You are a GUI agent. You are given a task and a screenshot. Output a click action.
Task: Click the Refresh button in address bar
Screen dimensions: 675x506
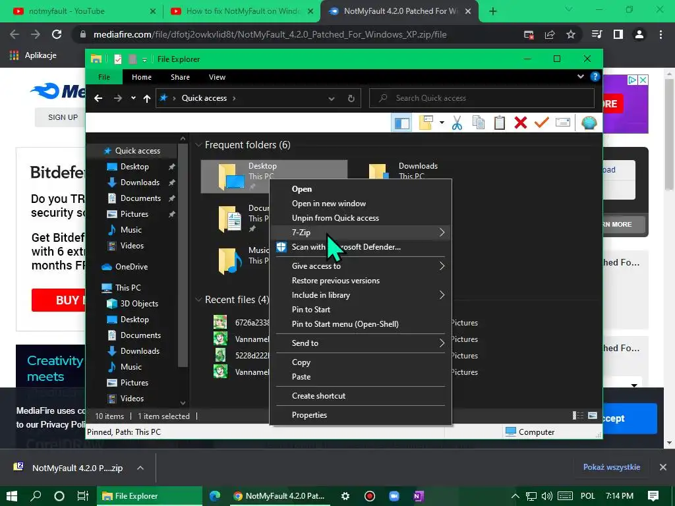[x=351, y=98]
